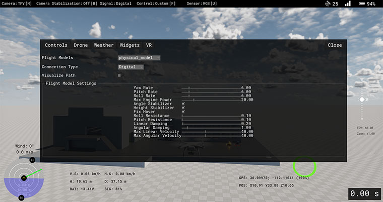The width and height of the screenshot is (383, 202).
Task: Click the H home marker on compass
Action: point(32,160)
